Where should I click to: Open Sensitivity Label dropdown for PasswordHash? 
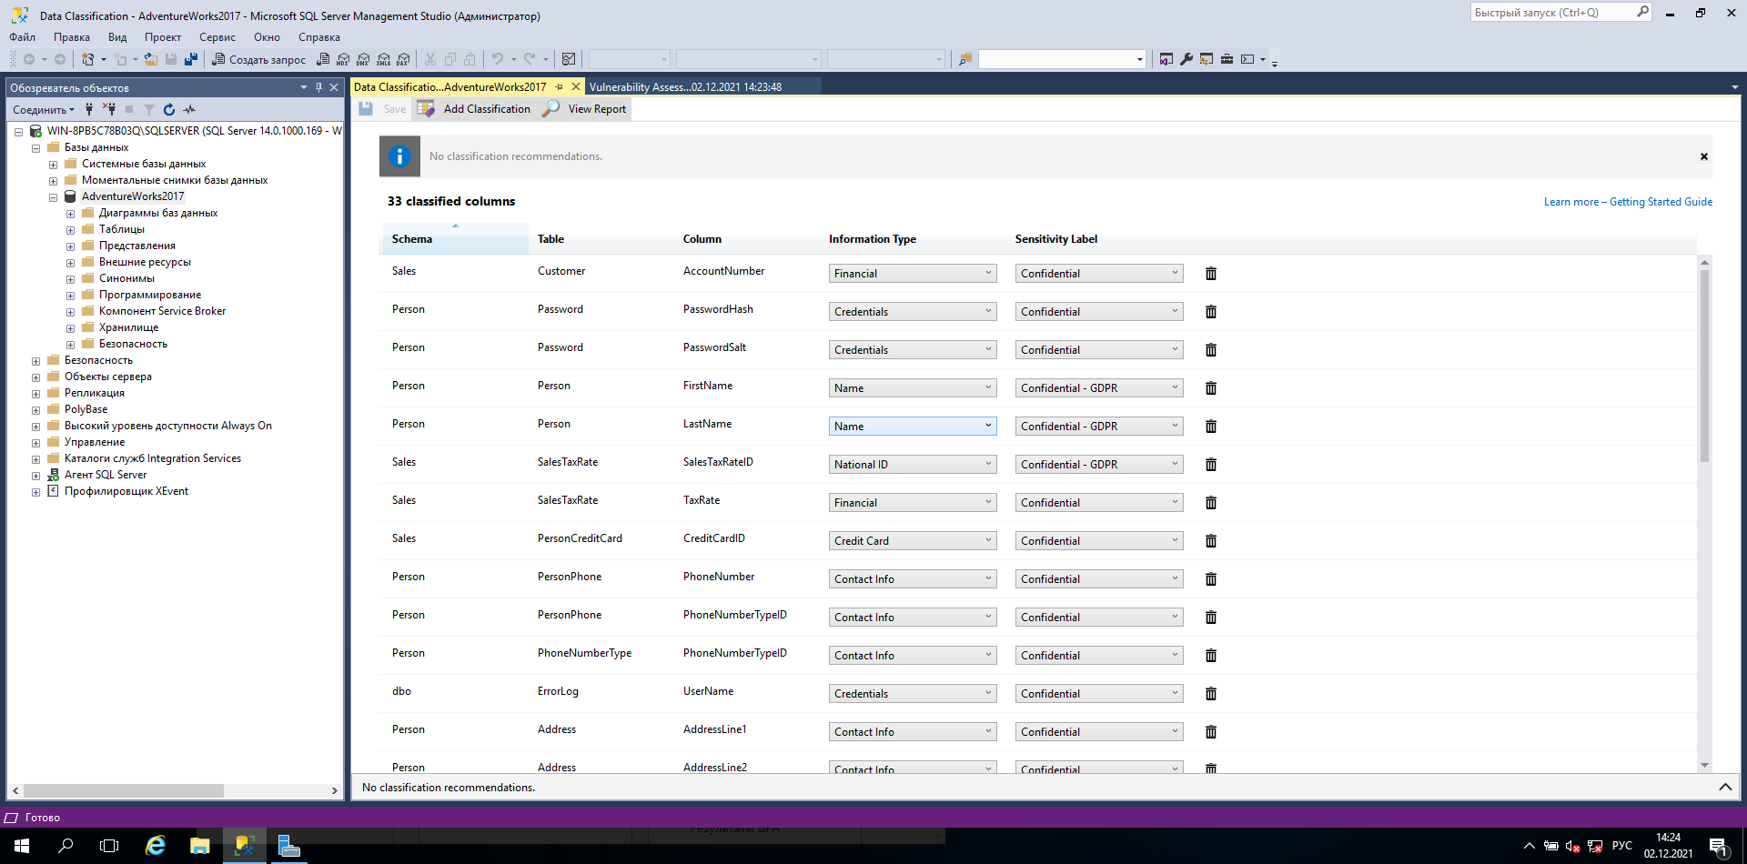coord(1099,311)
